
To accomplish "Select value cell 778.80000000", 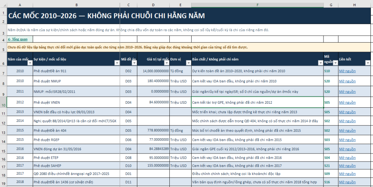I will pyautogui.click(x=153, y=131).
